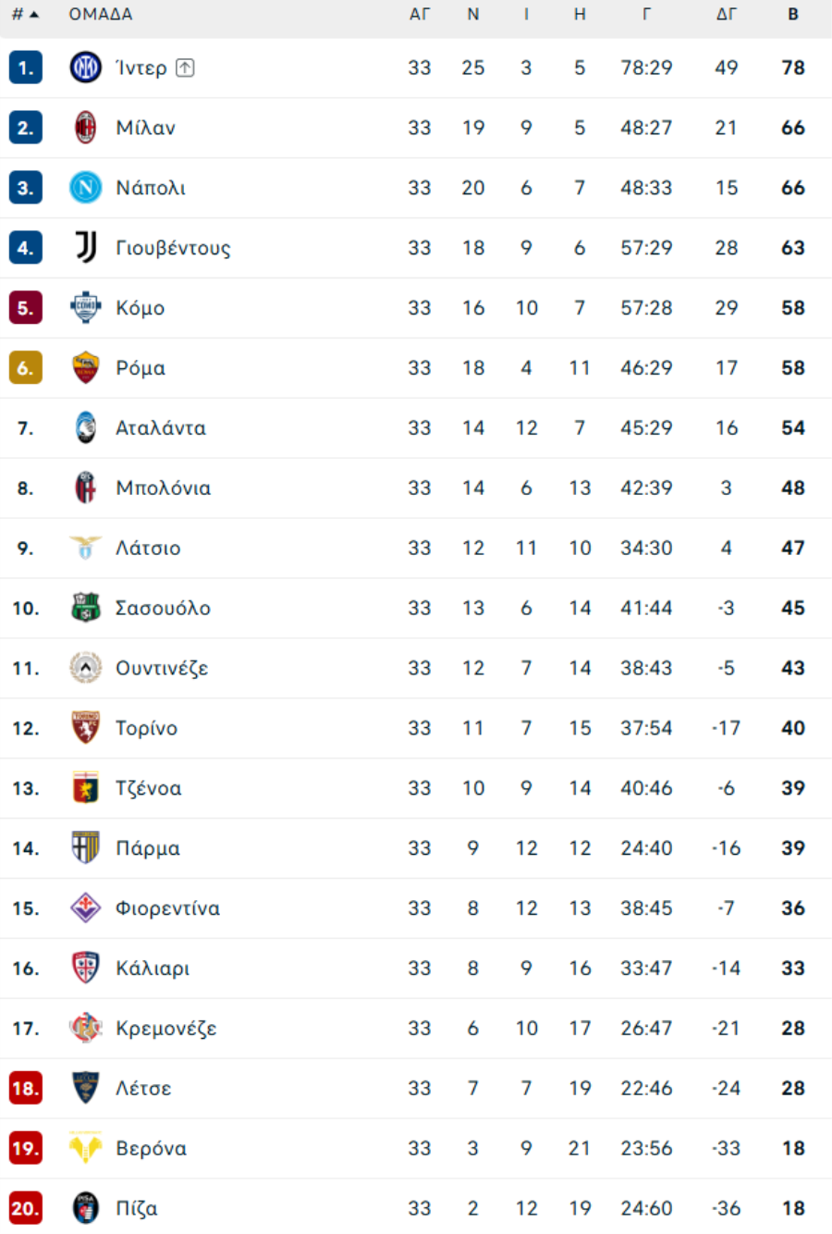Click the Roma club crest
The width and height of the screenshot is (832, 1234).
(x=86, y=368)
